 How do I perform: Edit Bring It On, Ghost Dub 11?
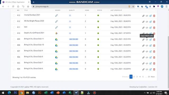pyautogui.click(x=151, y=40)
